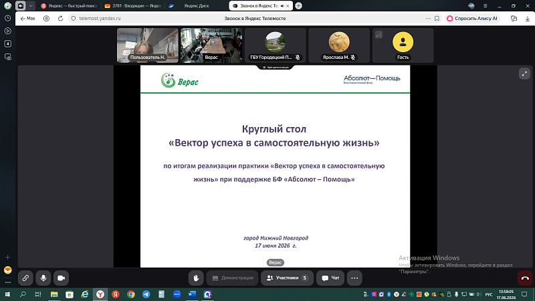535x301 pixels.
Task: Open Telegram from taskbar
Action: click(x=146, y=294)
